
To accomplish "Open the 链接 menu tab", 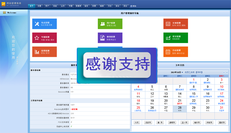I will point(102,6).
